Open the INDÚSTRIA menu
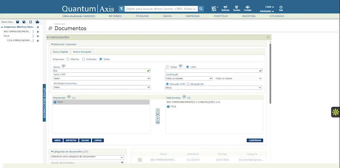 [249, 16]
